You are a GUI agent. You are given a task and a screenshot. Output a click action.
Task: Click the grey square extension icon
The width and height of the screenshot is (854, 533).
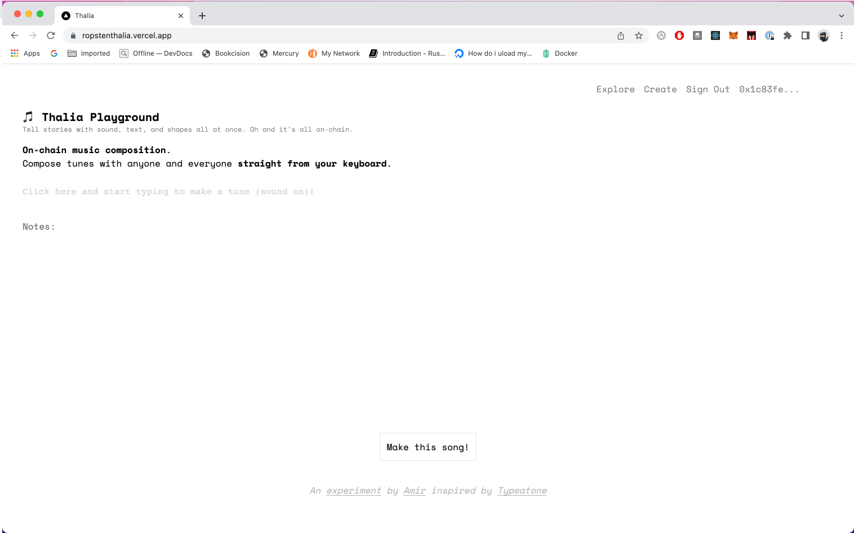click(697, 35)
